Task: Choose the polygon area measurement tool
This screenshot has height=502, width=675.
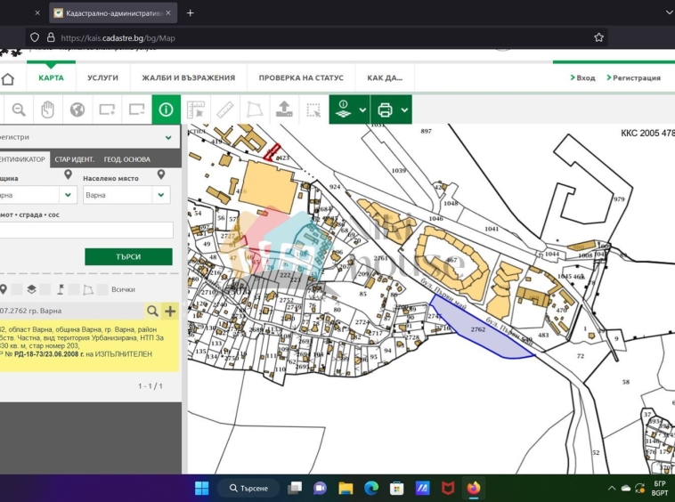Action: pyautogui.click(x=255, y=109)
